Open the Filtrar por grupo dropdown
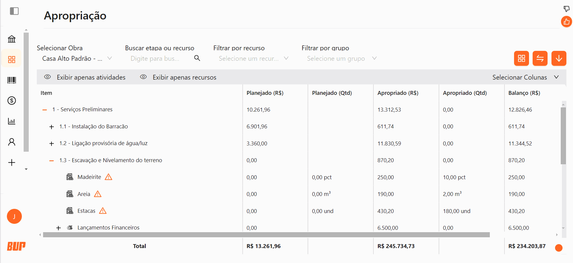The image size is (573, 263). (341, 59)
